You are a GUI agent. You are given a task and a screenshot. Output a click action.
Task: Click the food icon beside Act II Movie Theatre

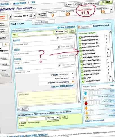82,65
